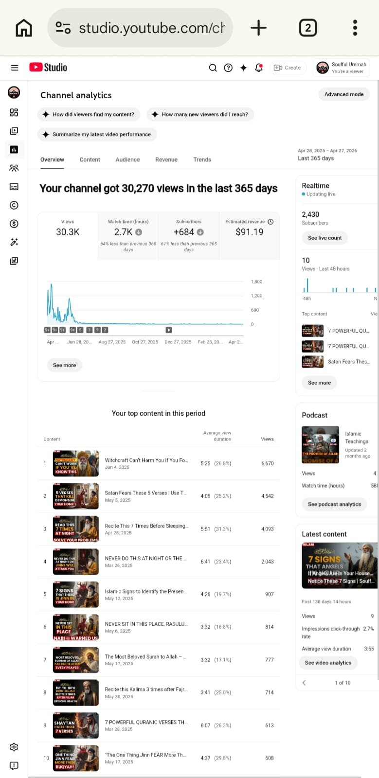Switch to the Audience tab
This screenshot has width=379, height=778.
point(127,159)
